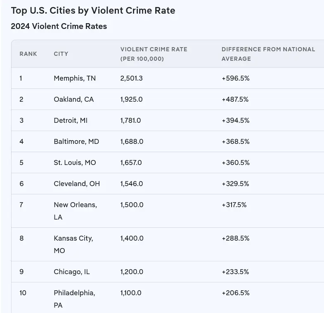Viewport: 324px width, 313px height.
Task: Click the Oakland, CA city cell
Action: pos(73,99)
